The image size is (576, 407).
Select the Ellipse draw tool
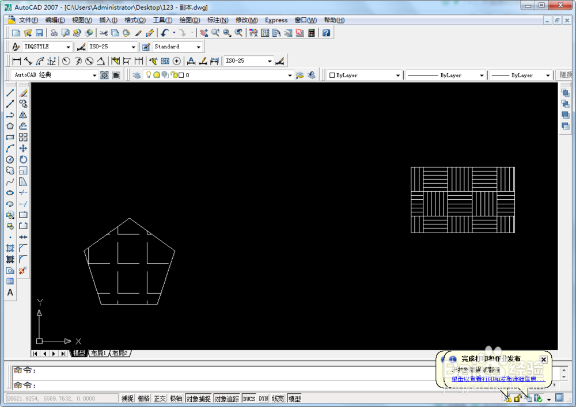click(x=10, y=193)
